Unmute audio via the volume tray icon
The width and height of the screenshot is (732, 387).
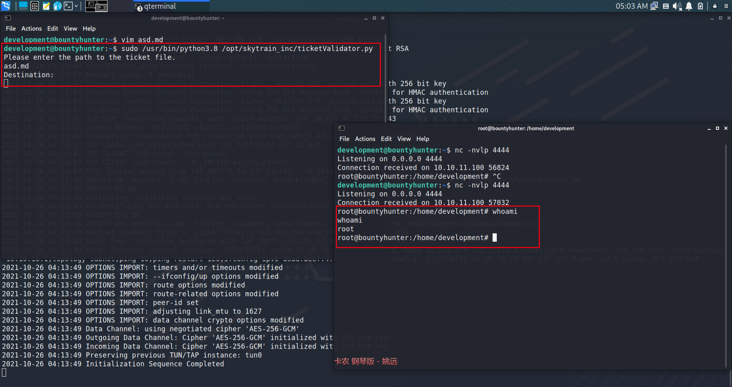677,6
